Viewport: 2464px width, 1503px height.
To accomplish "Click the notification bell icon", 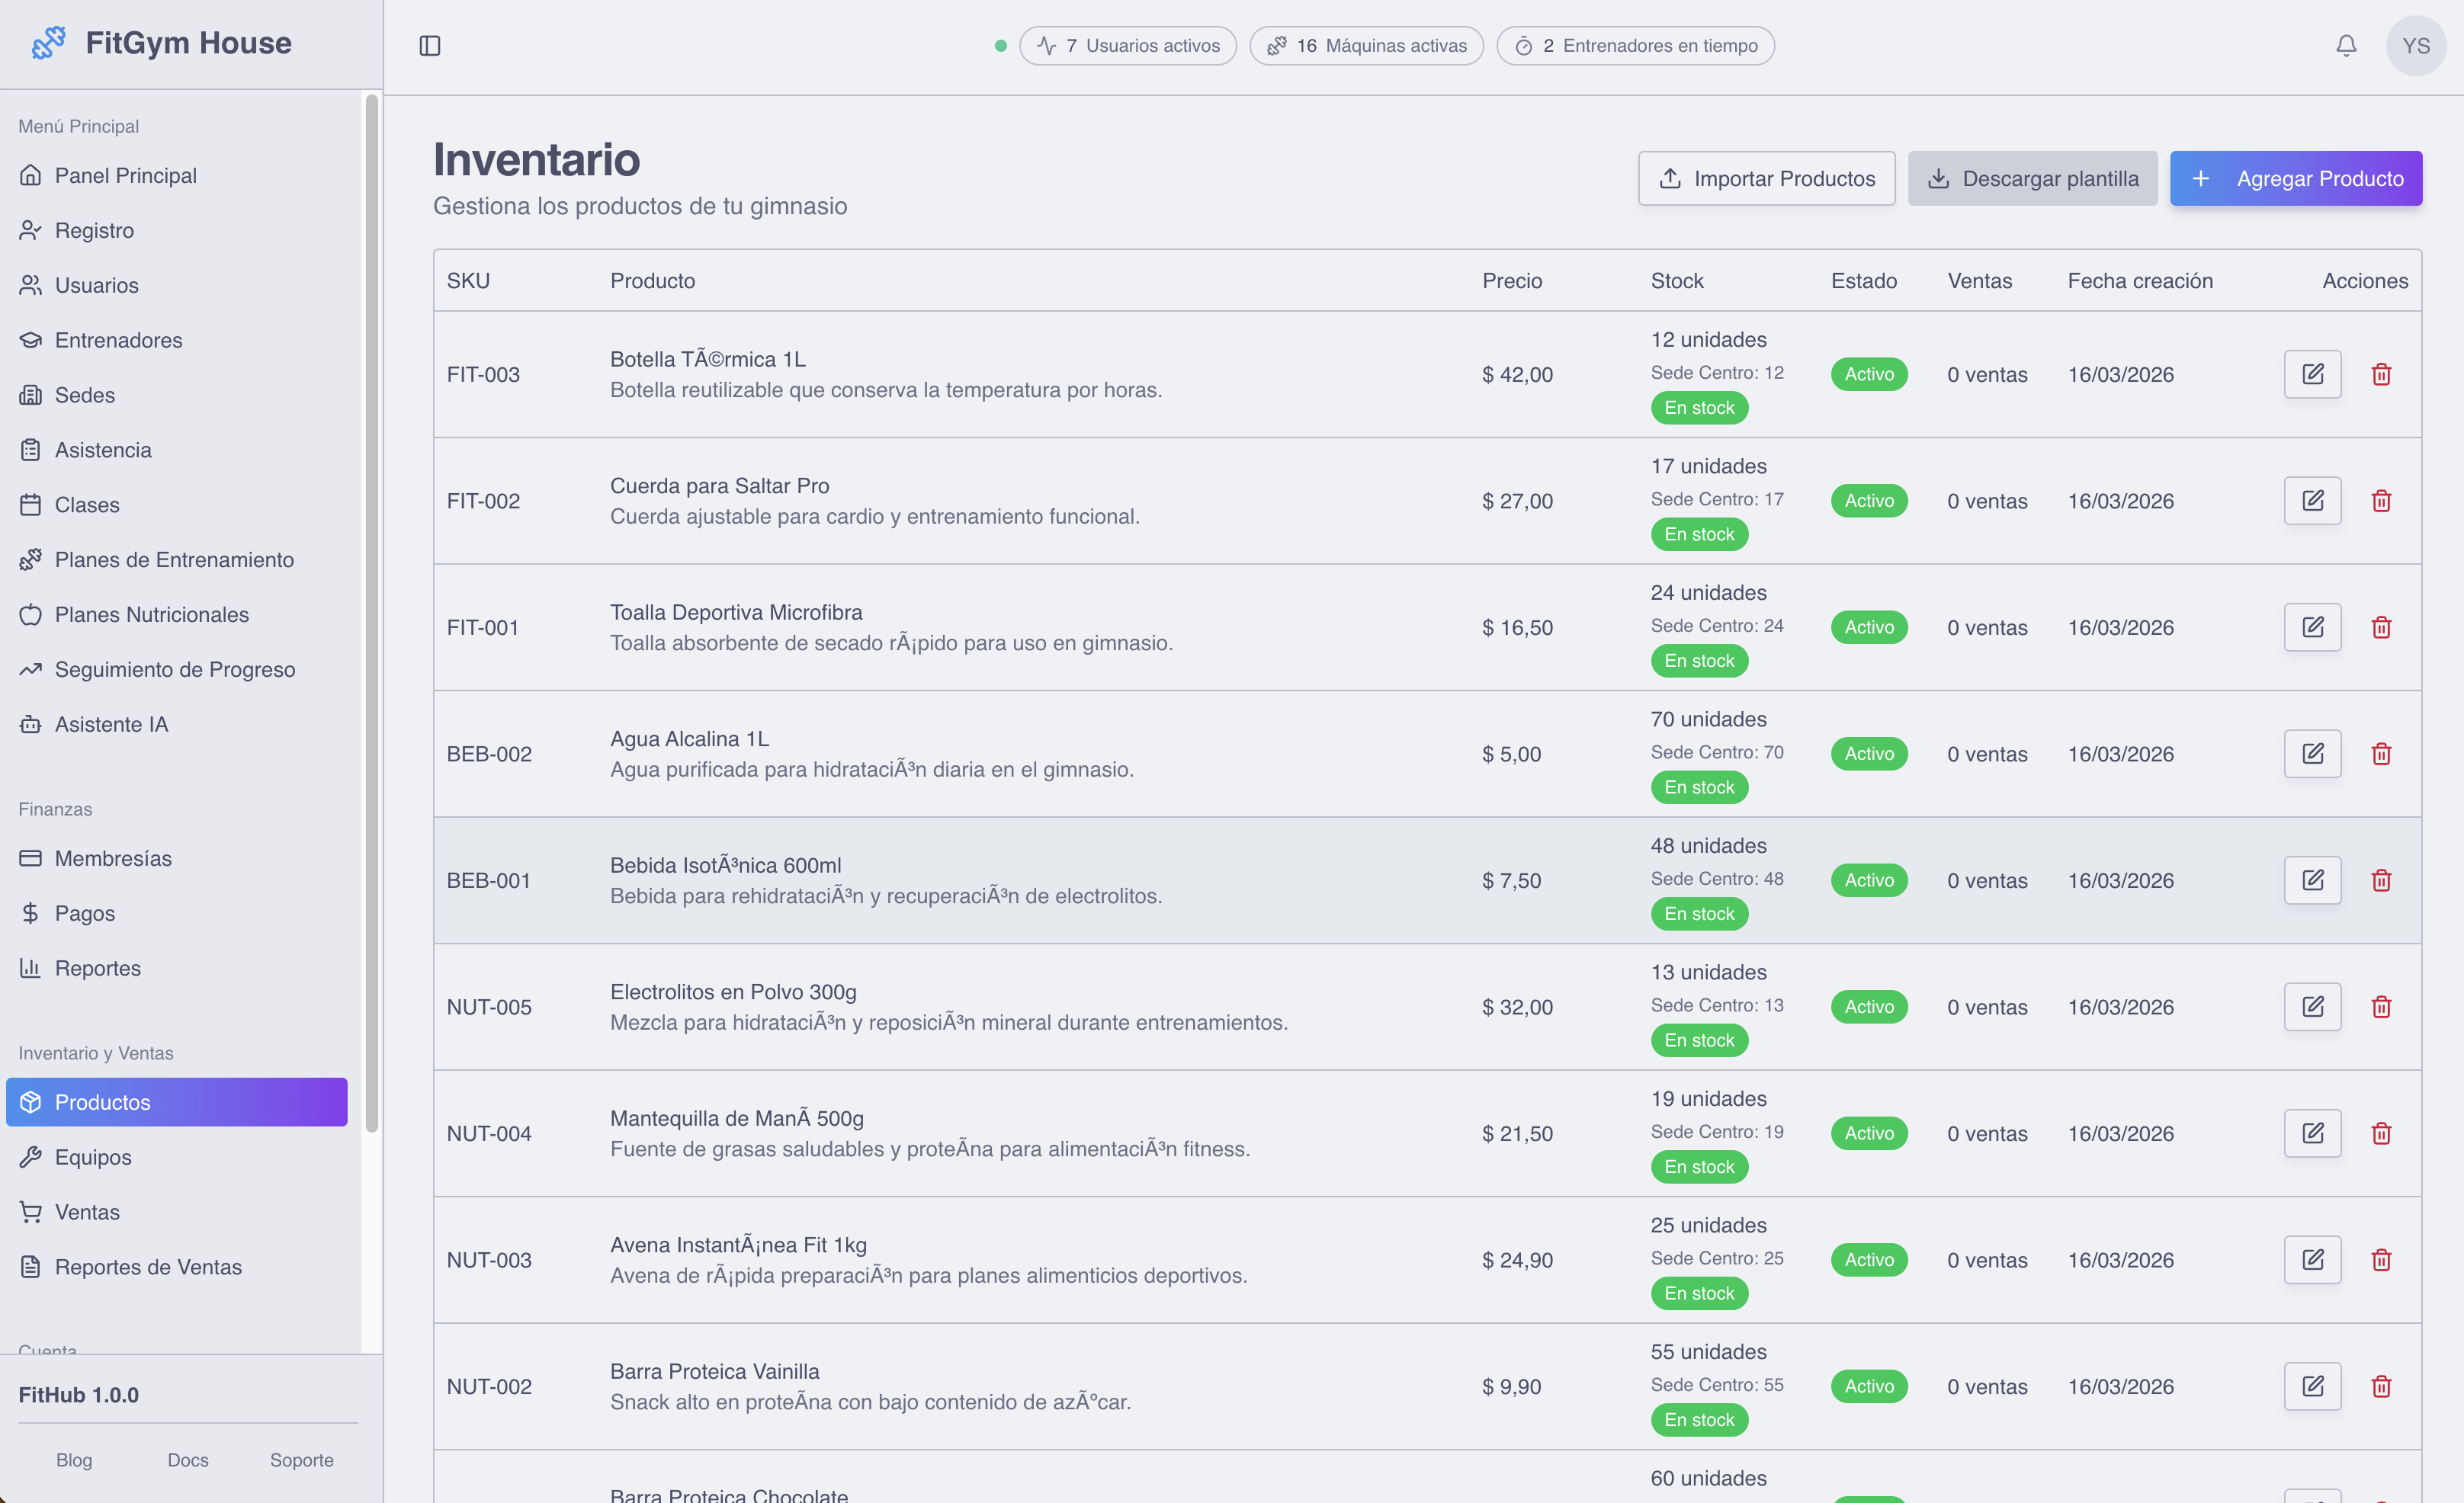I will 2345,45.
